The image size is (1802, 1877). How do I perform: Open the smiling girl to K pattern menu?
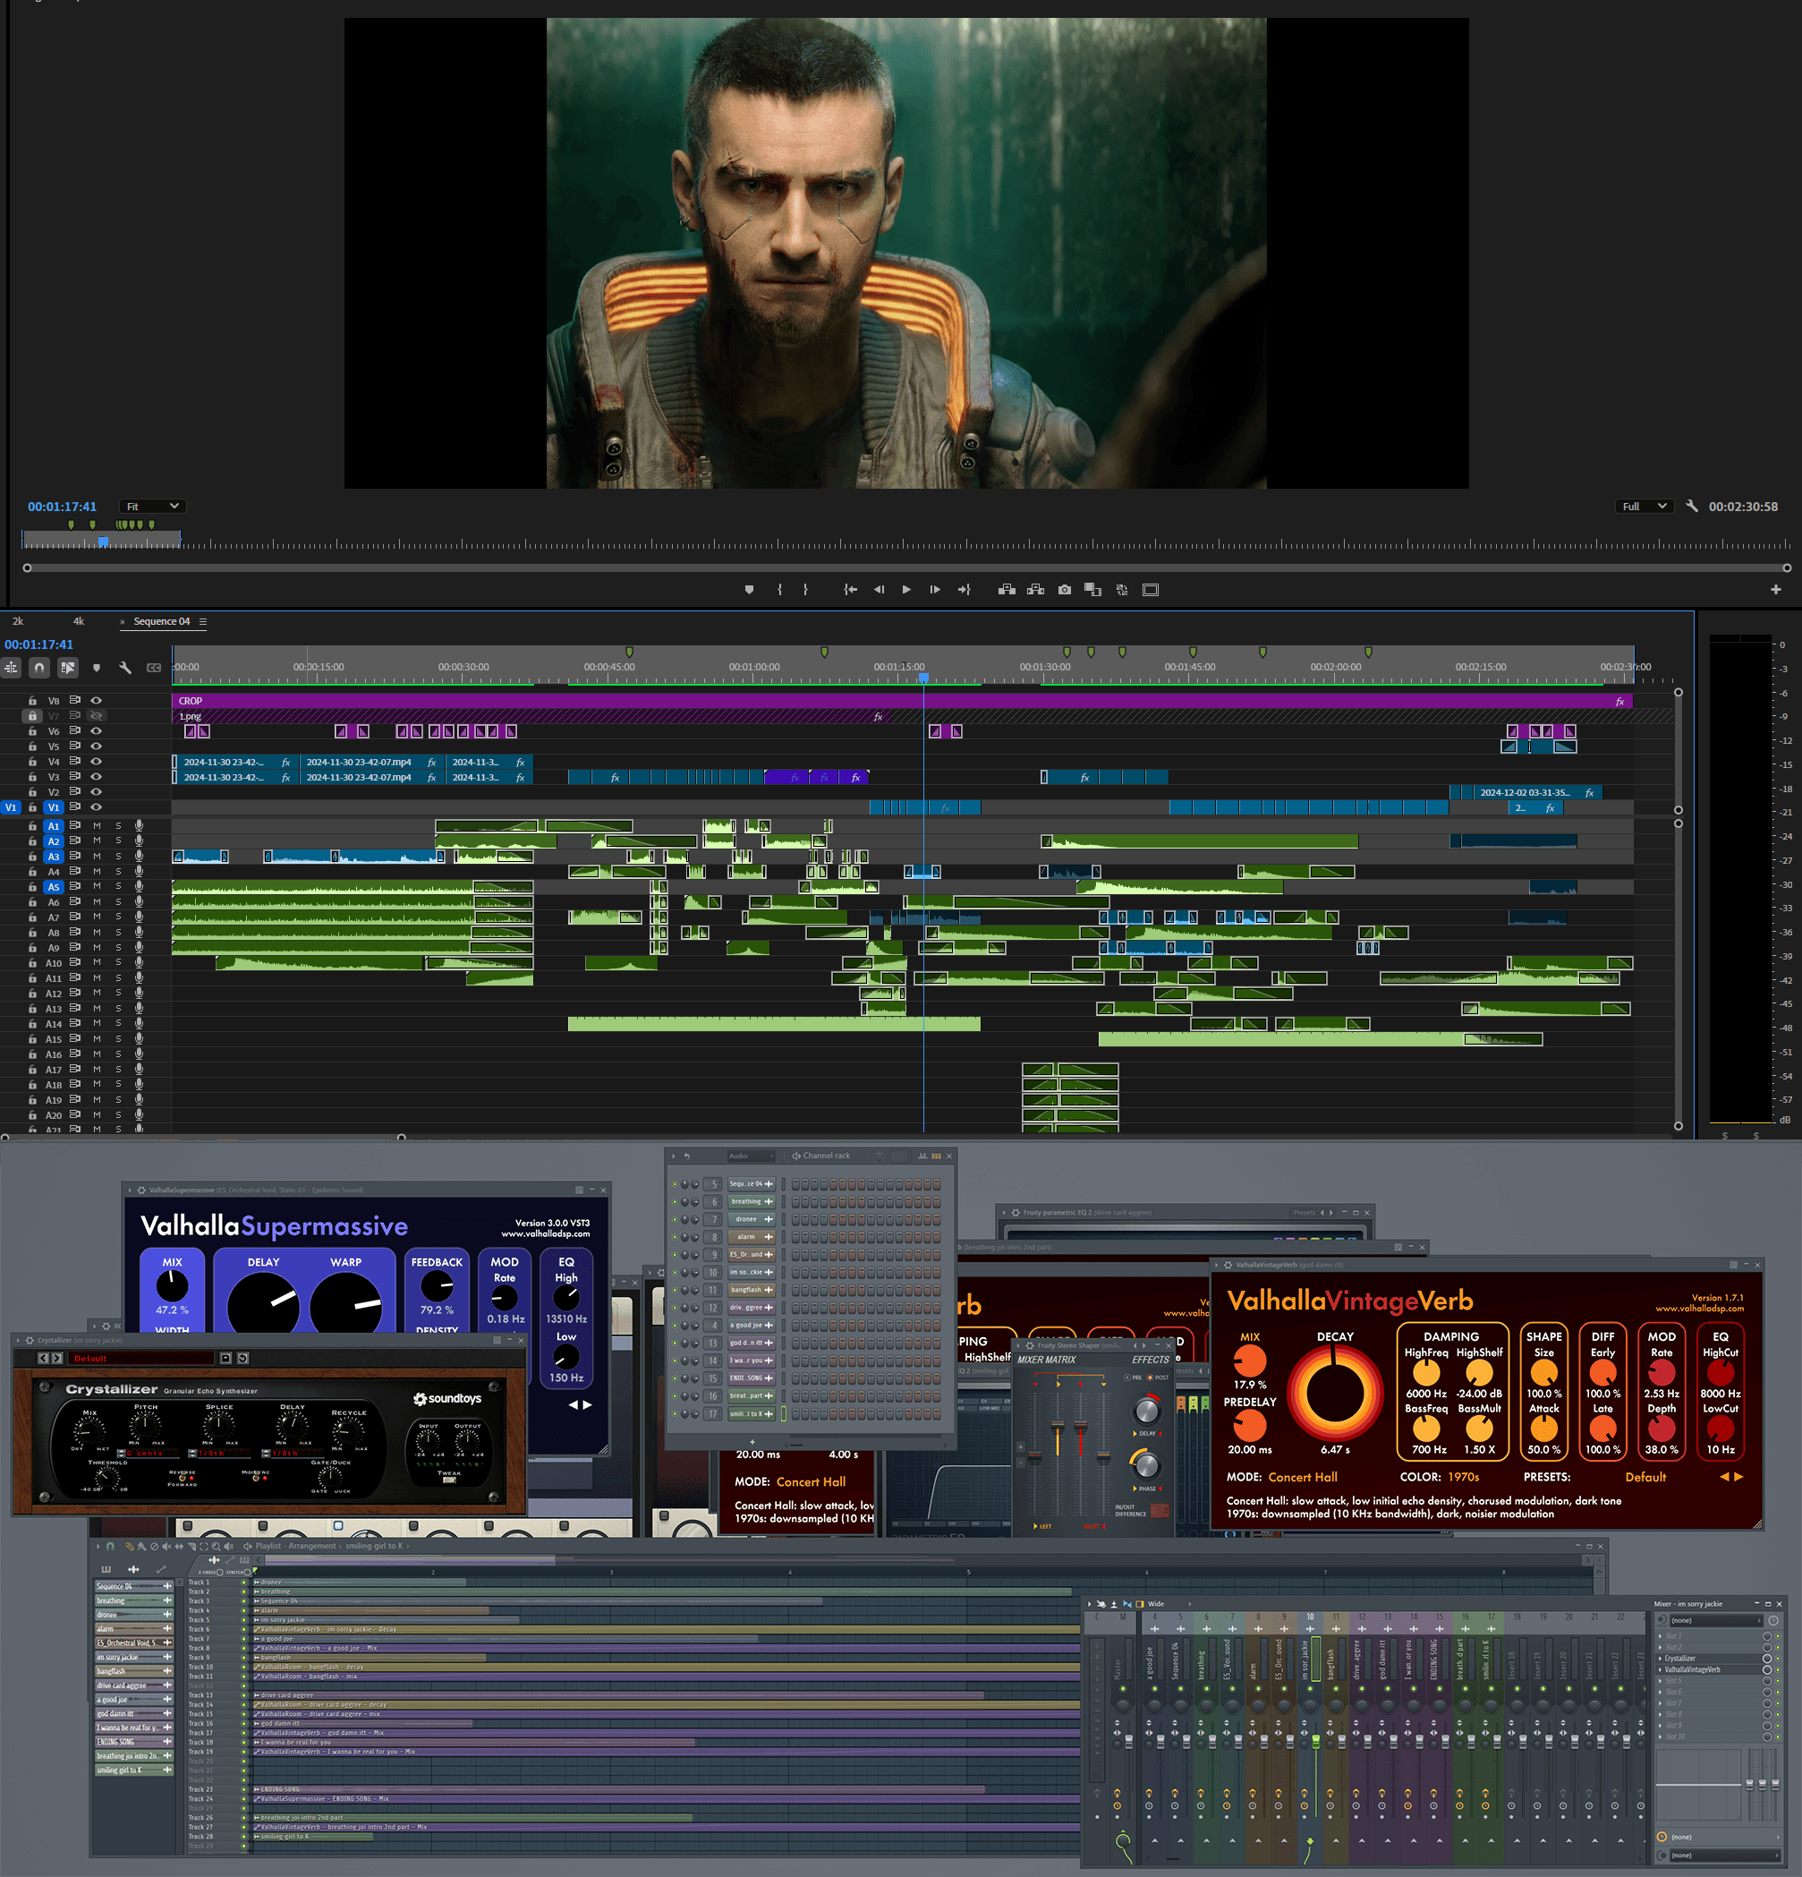click(374, 1546)
